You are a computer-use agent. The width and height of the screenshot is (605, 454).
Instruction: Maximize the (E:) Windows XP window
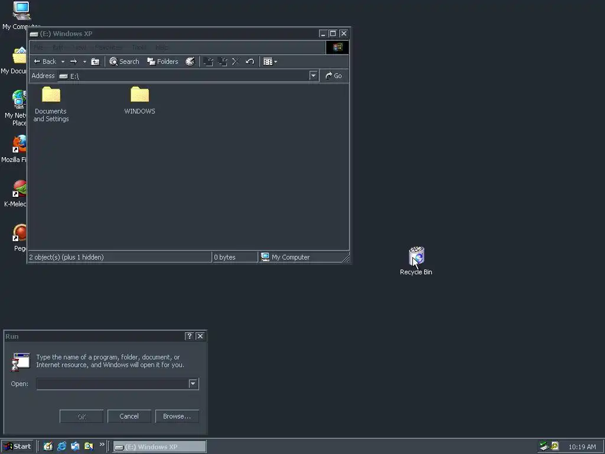333,34
